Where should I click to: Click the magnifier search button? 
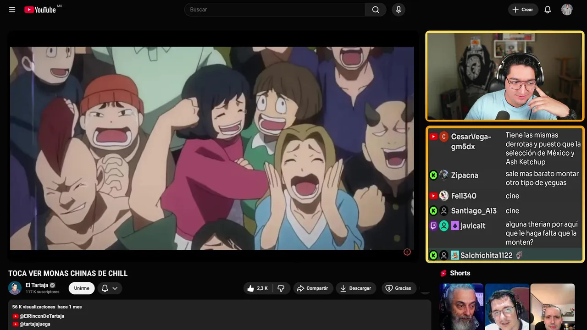[376, 10]
